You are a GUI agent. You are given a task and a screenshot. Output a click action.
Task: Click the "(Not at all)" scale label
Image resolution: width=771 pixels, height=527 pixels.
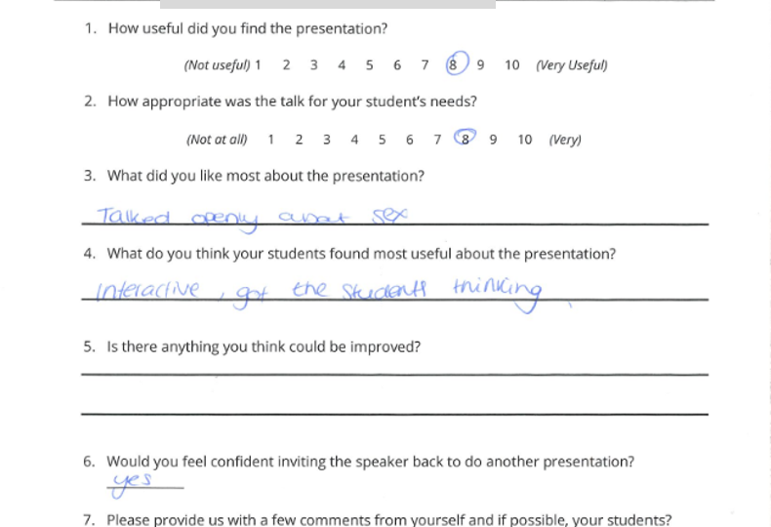217,140
